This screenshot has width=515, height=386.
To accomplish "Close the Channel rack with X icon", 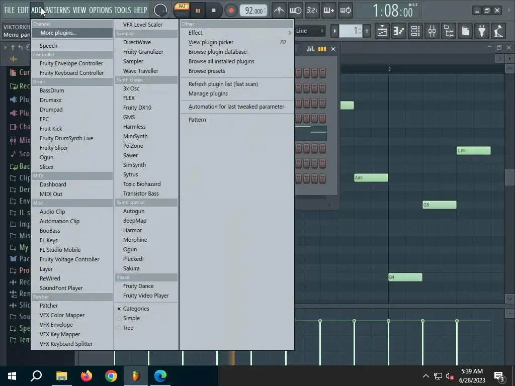I will pos(333,49).
